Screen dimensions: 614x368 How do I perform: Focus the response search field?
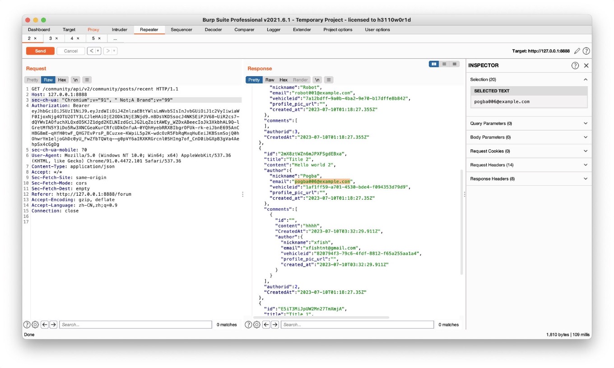(357, 325)
